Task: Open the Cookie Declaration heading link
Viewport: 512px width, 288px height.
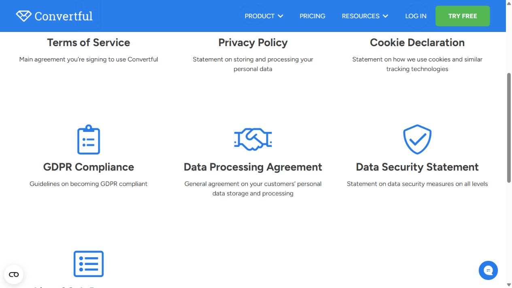Action: click(x=417, y=42)
